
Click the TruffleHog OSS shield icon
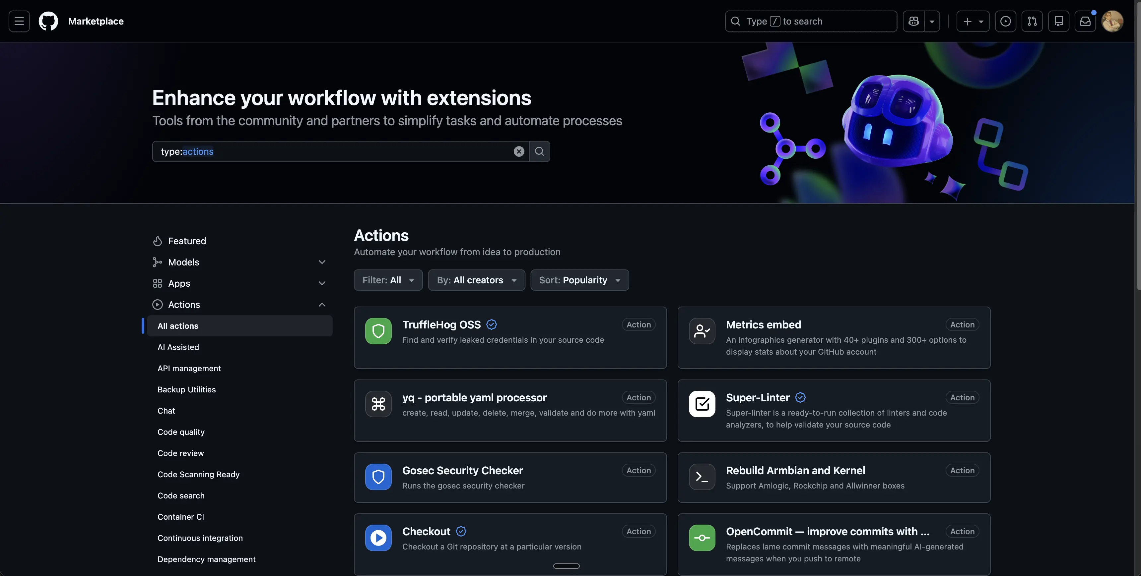[x=378, y=331]
